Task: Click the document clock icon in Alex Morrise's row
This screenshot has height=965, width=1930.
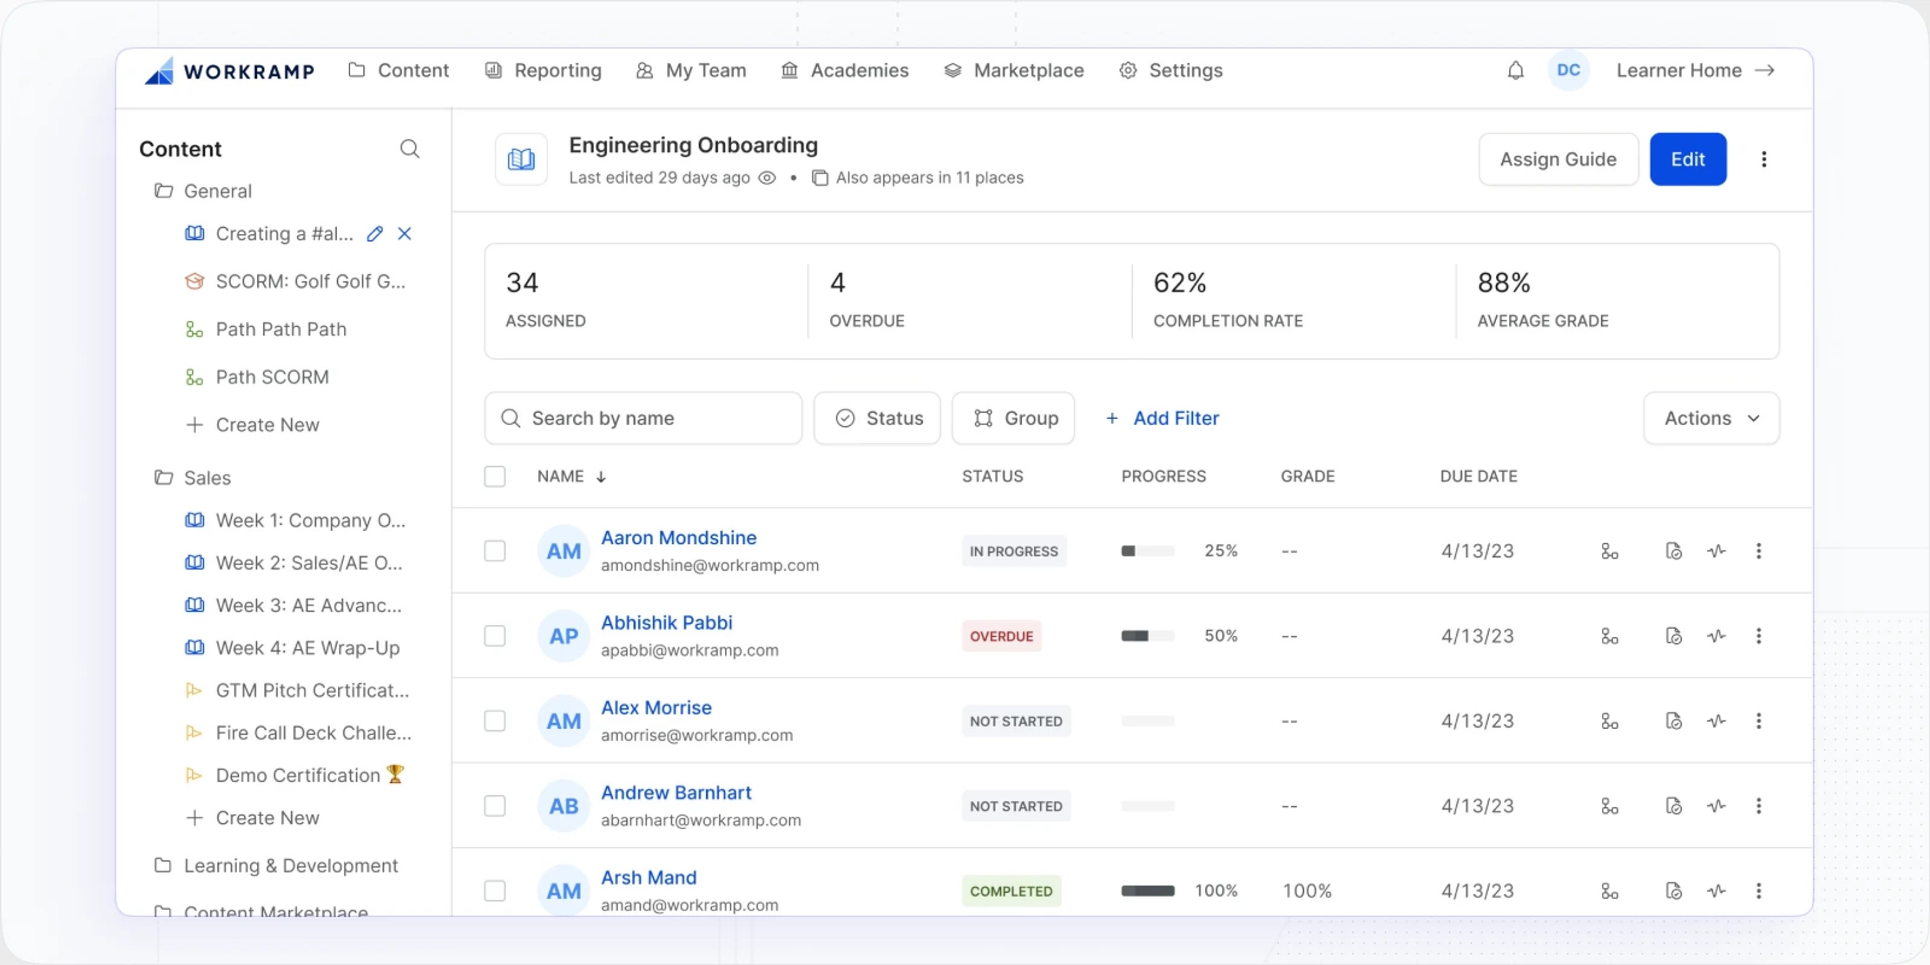Action: click(1674, 721)
